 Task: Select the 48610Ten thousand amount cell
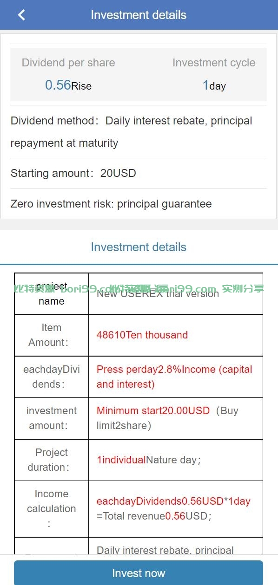176,335
